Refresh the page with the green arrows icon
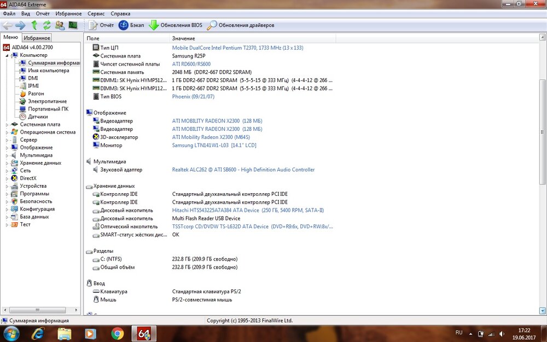The image size is (547, 342). tap(46, 25)
